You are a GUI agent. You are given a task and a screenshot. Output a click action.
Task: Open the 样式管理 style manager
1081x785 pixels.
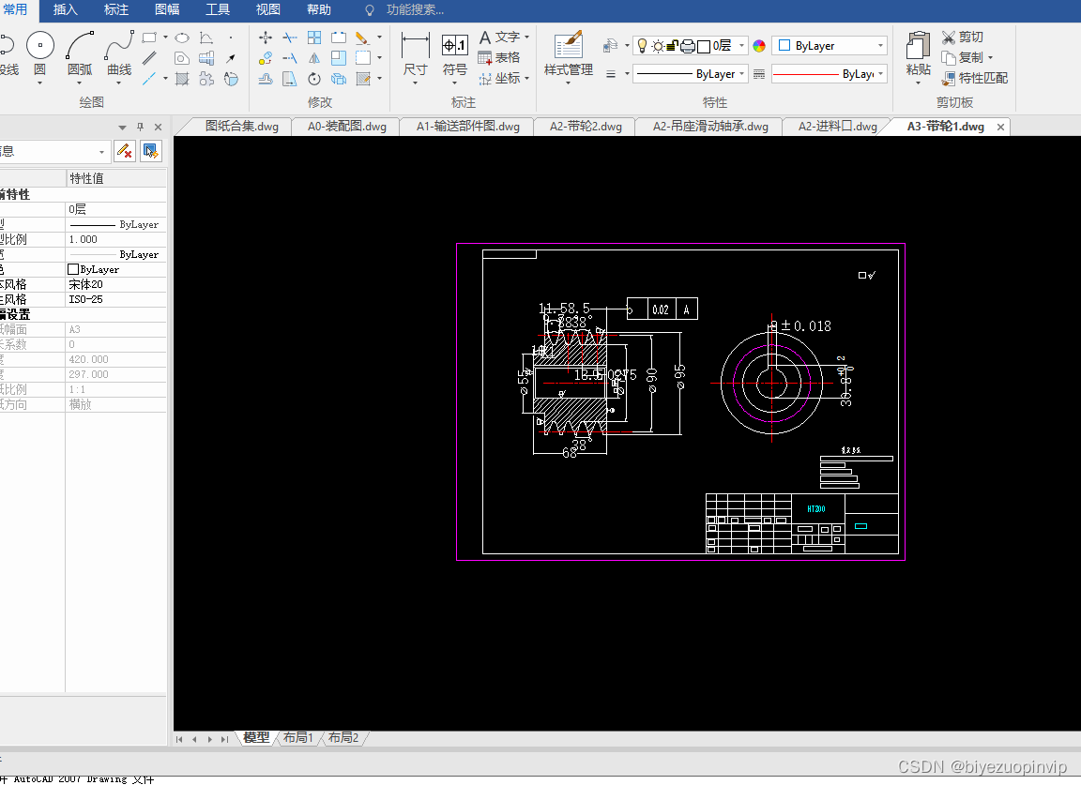pyautogui.click(x=568, y=53)
